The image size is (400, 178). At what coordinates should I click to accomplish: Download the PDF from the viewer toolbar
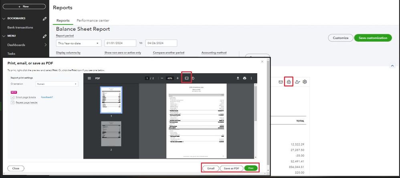238,78
